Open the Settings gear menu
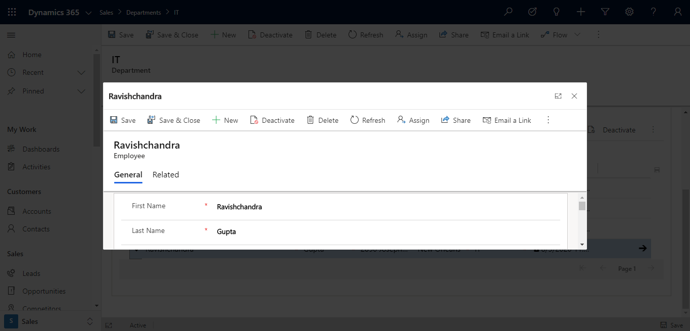Image resolution: width=690 pixels, height=331 pixels. [x=629, y=12]
